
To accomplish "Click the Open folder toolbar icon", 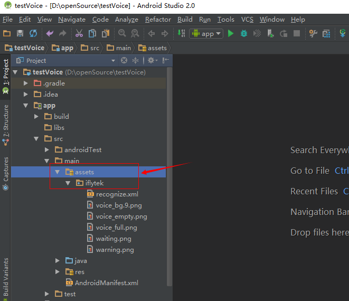I will [7, 33].
